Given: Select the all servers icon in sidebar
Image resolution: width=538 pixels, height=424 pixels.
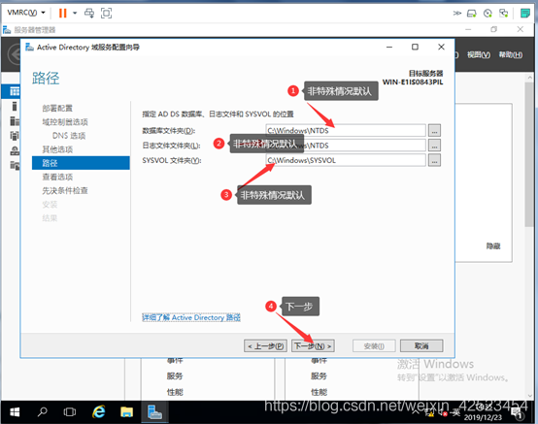Looking at the screenshot, I should tap(15, 121).
